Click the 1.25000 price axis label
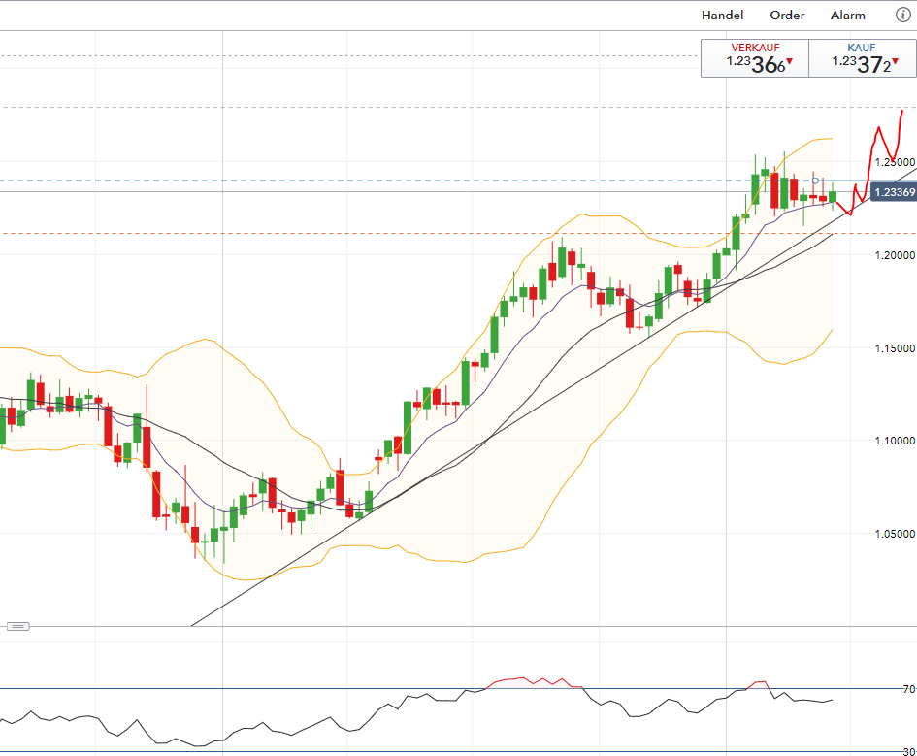The height and width of the screenshot is (756, 917). pos(895,162)
